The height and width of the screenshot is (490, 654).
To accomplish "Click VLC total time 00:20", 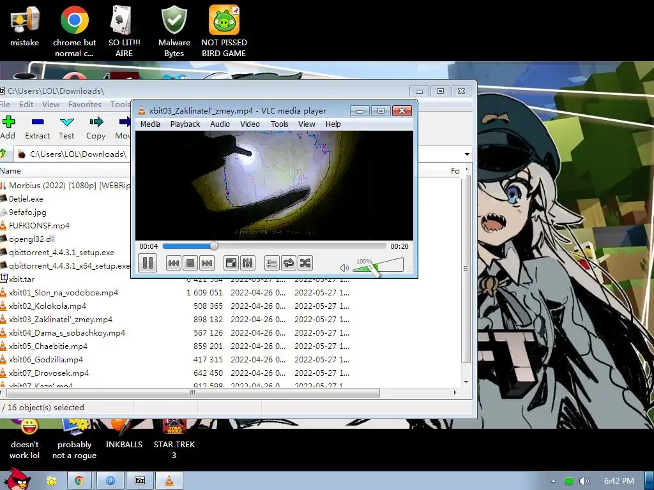I will pos(399,246).
